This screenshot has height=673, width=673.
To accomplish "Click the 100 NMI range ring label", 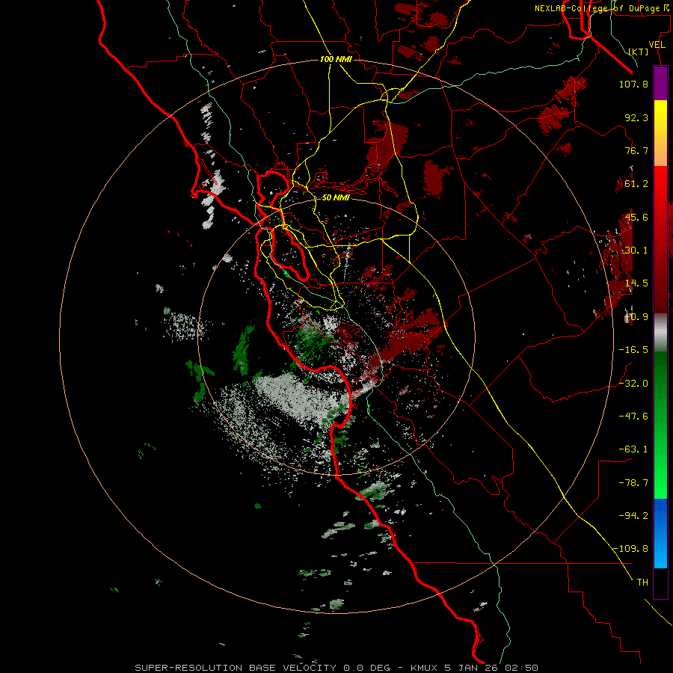I will tap(336, 59).
